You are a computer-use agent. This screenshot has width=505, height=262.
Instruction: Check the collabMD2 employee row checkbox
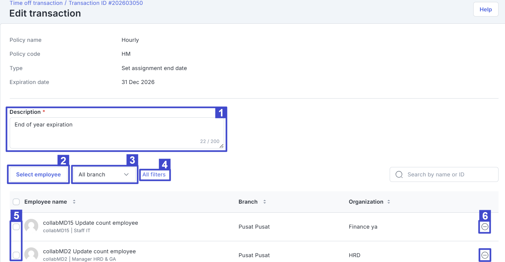tap(16, 255)
